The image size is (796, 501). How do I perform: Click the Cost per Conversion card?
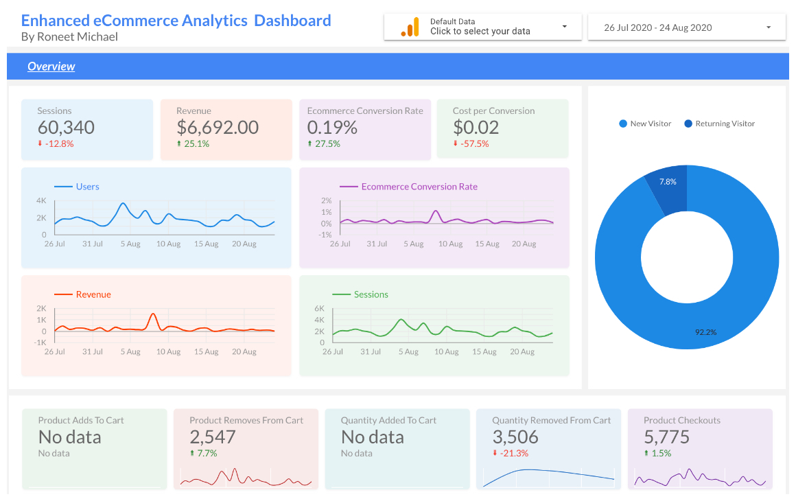coord(502,129)
